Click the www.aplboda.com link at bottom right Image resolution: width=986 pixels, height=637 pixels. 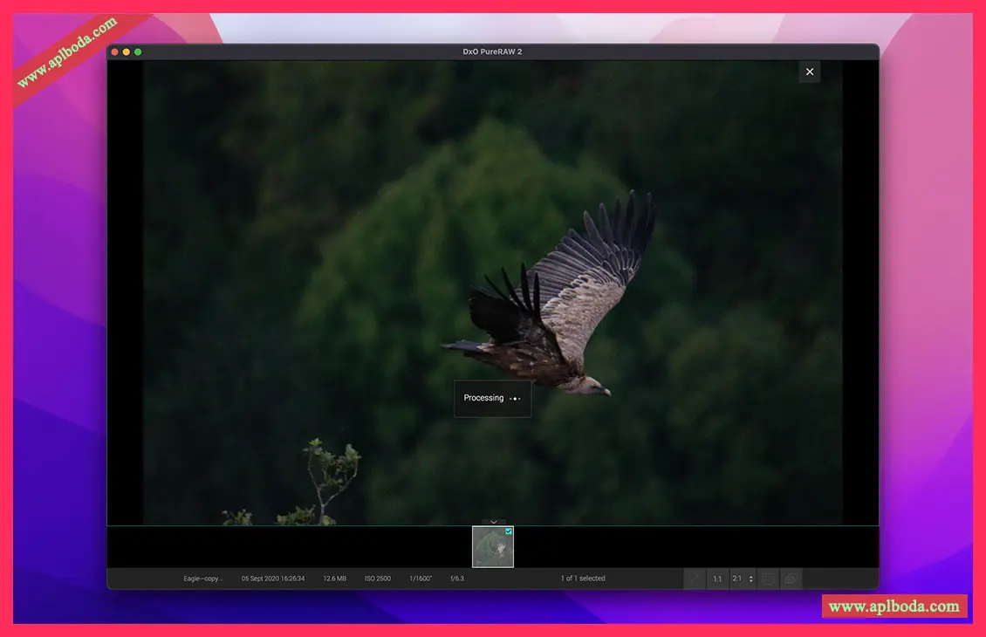(894, 606)
